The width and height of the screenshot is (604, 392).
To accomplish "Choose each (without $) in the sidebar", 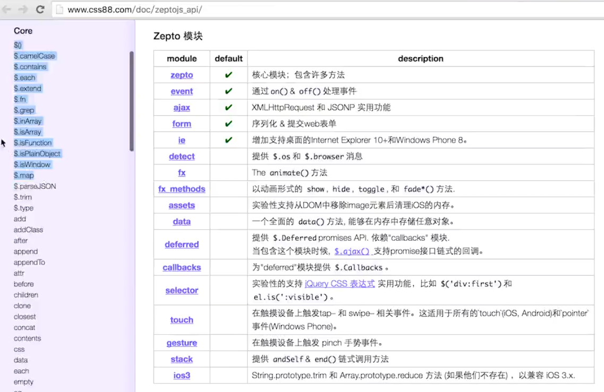I will (x=22, y=371).
